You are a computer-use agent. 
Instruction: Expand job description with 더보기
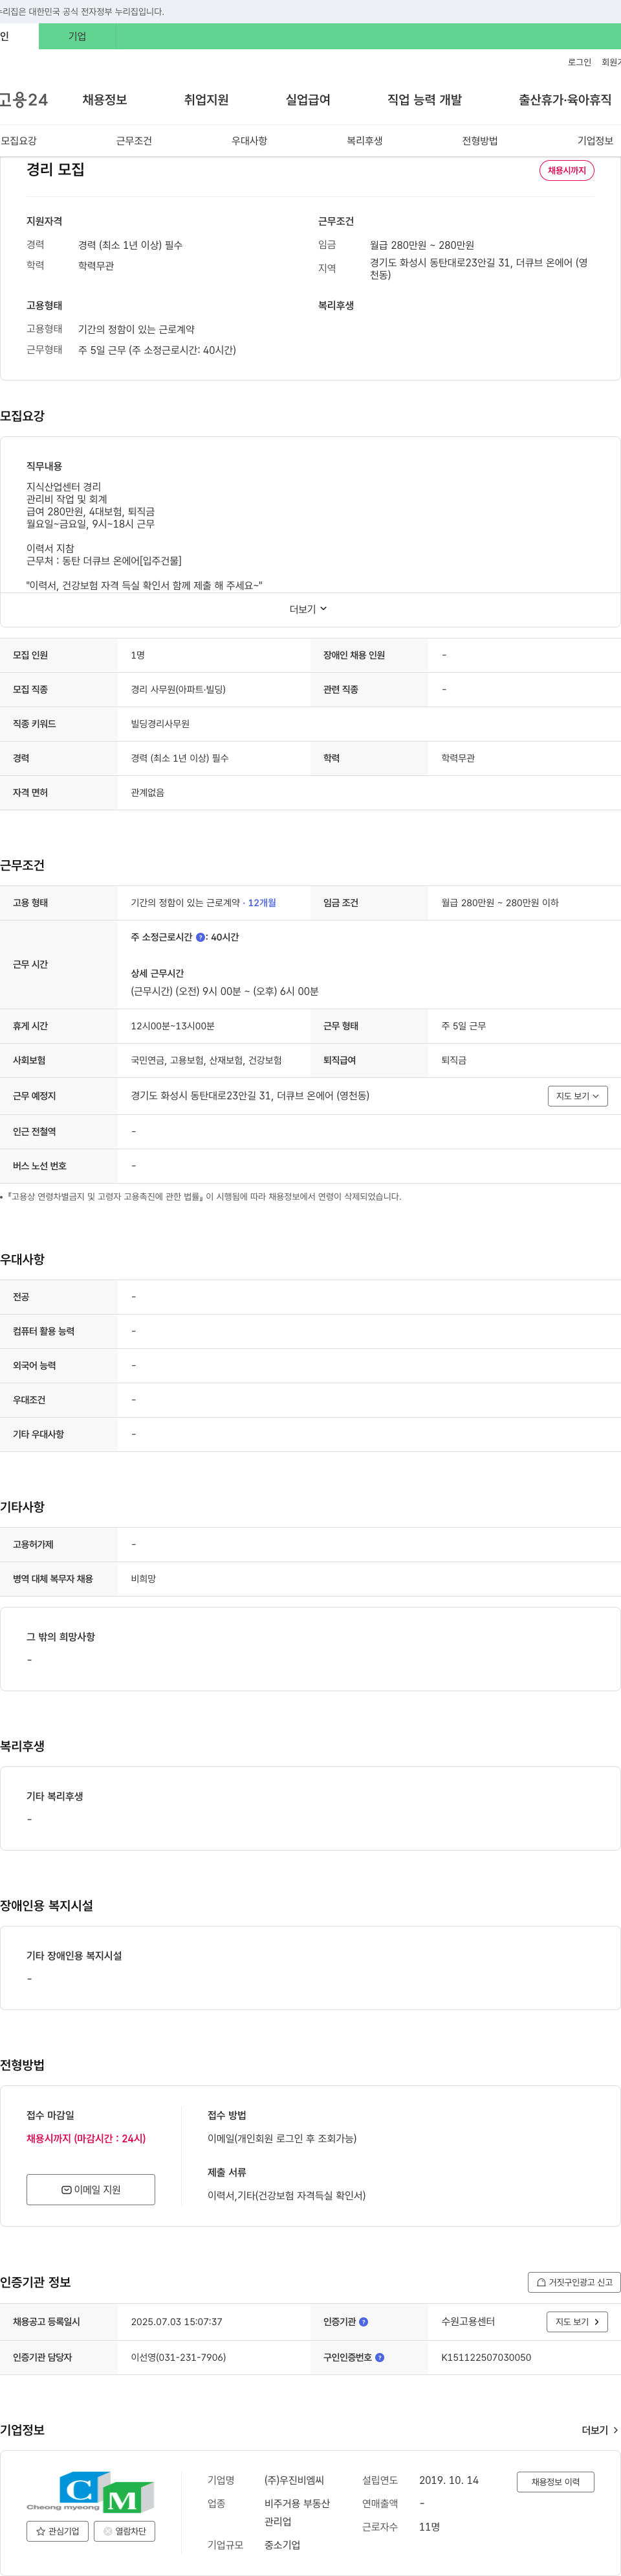click(x=309, y=609)
